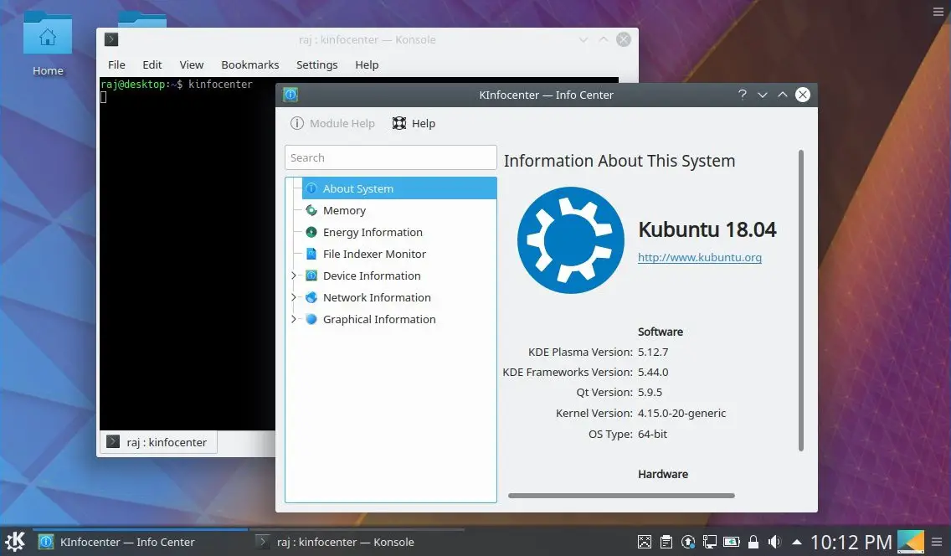This screenshot has width=951, height=556.
Task: Open the software updates tray icon
Action: pyautogui.click(x=688, y=542)
